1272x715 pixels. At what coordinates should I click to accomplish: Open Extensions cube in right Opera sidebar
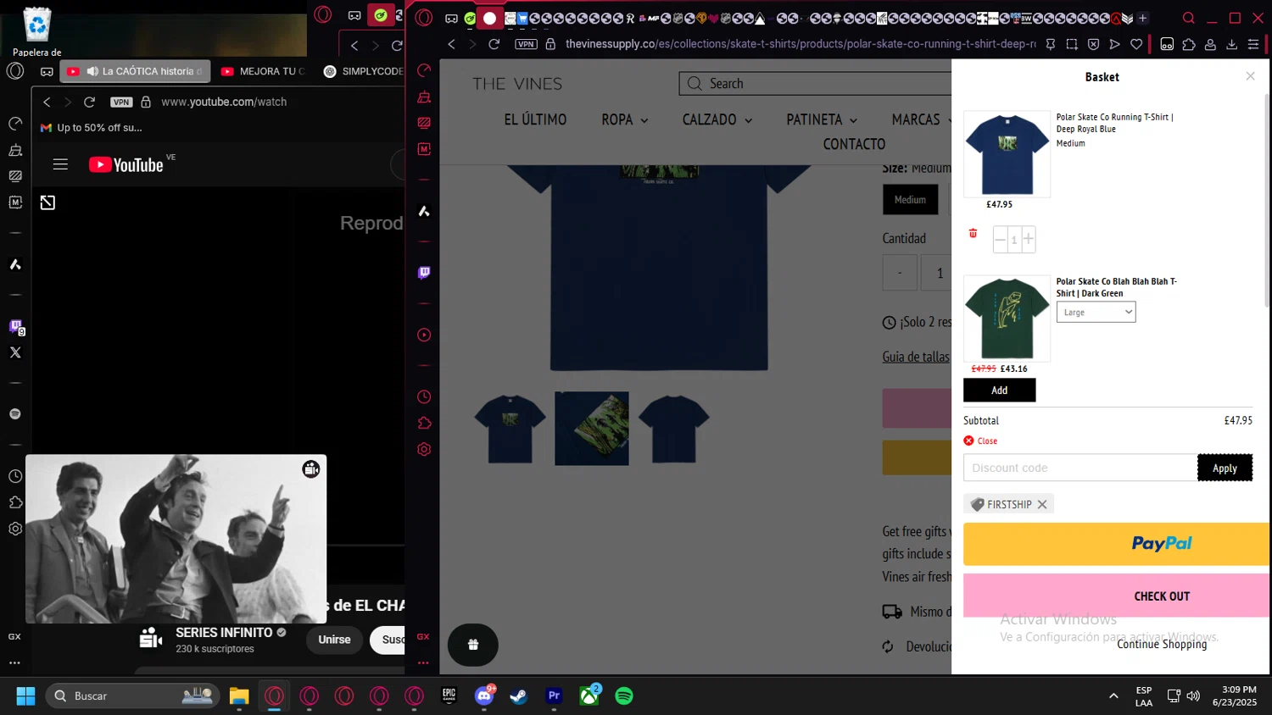424,423
